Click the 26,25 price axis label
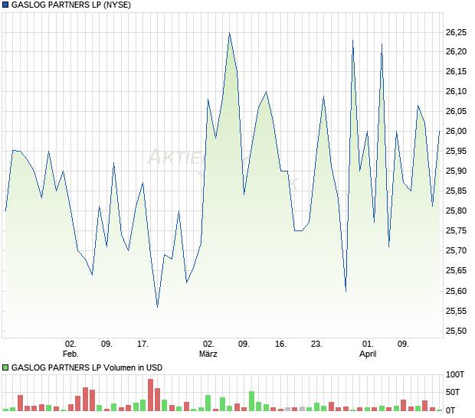The height and width of the screenshot is (418, 475). (x=456, y=32)
